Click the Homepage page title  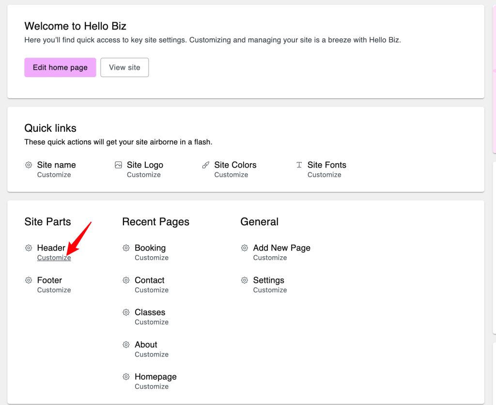tap(155, 376)
